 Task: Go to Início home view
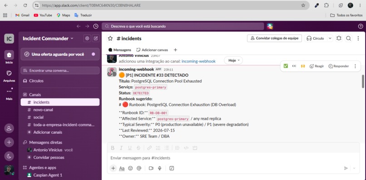click(x=9, y=57)
